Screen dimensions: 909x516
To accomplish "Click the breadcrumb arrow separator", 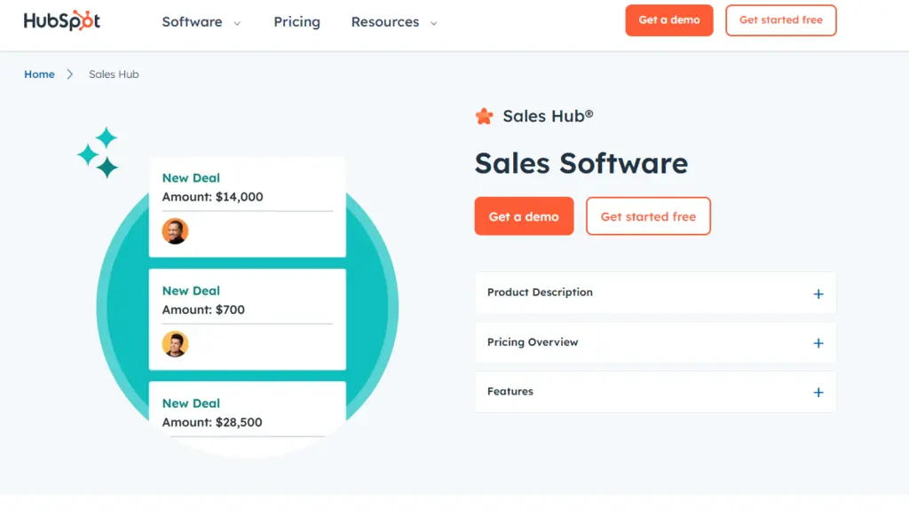I will click(69, 74).
